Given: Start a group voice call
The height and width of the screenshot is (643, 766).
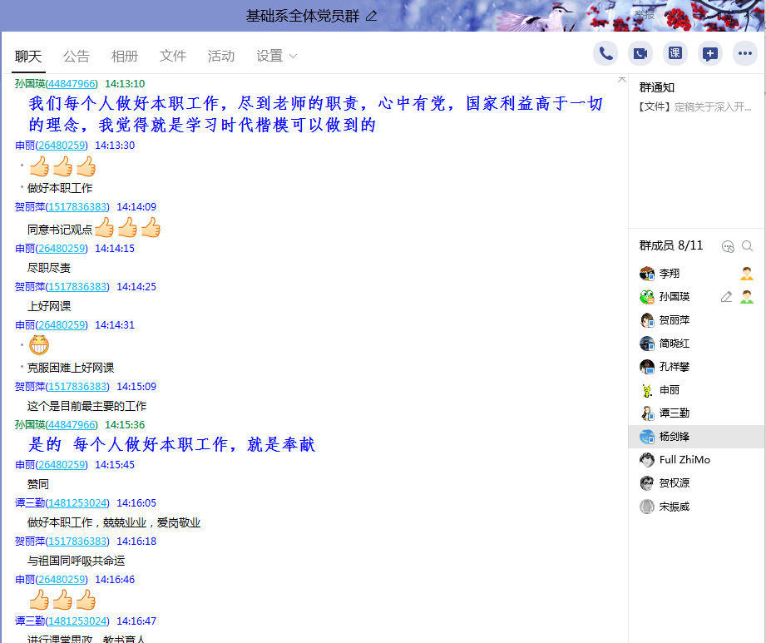Looking at the screenshot, I should point(605,54).
